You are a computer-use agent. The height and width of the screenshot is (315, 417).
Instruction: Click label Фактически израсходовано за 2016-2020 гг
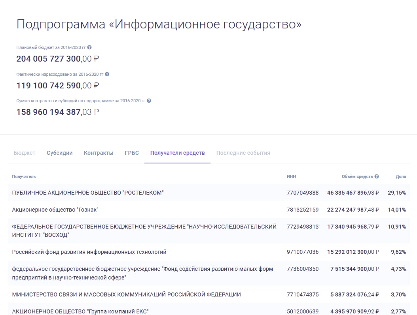coord(60,74)
